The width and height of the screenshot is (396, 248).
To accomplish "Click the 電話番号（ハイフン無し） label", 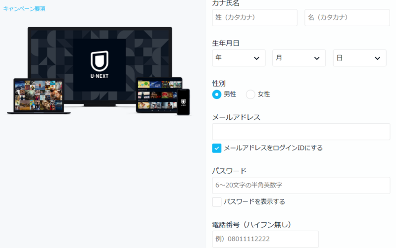I will pyautogui.click(x=251, y=225).
